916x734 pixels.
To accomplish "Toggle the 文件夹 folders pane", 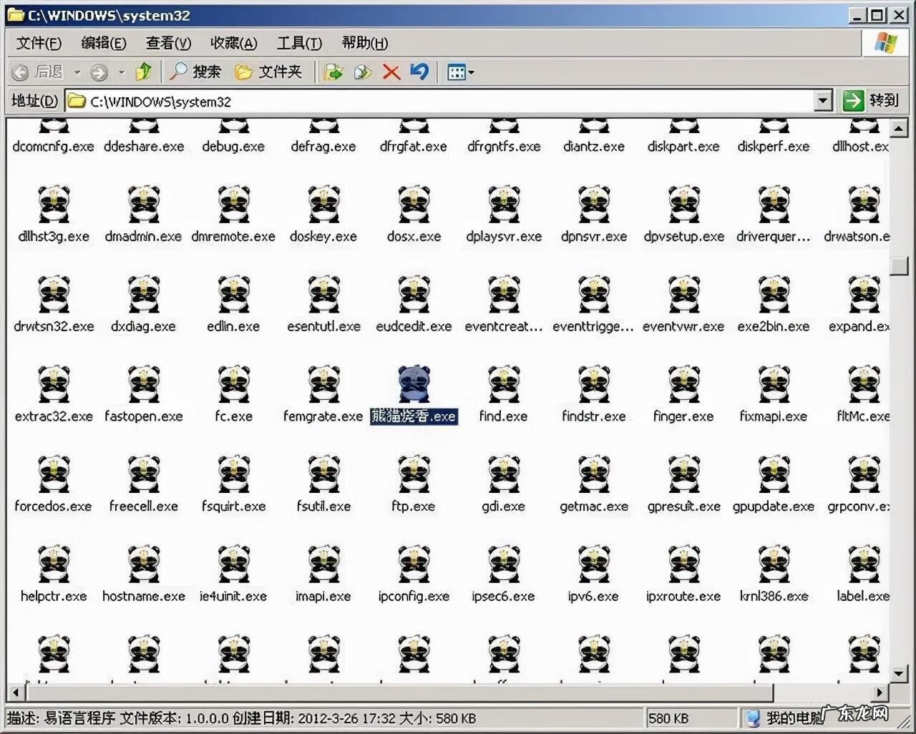I will point(269,72).
